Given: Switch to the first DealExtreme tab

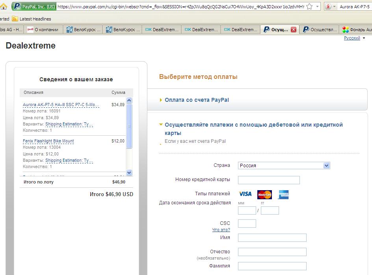Looking at the screenshot, I should (162, 30).
